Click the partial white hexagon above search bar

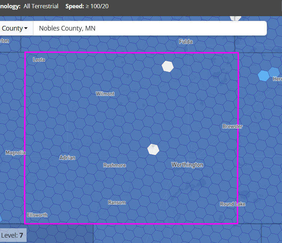point(236,18)
